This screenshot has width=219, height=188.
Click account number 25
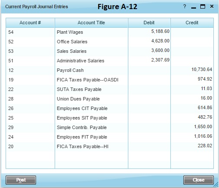(11, 118)
